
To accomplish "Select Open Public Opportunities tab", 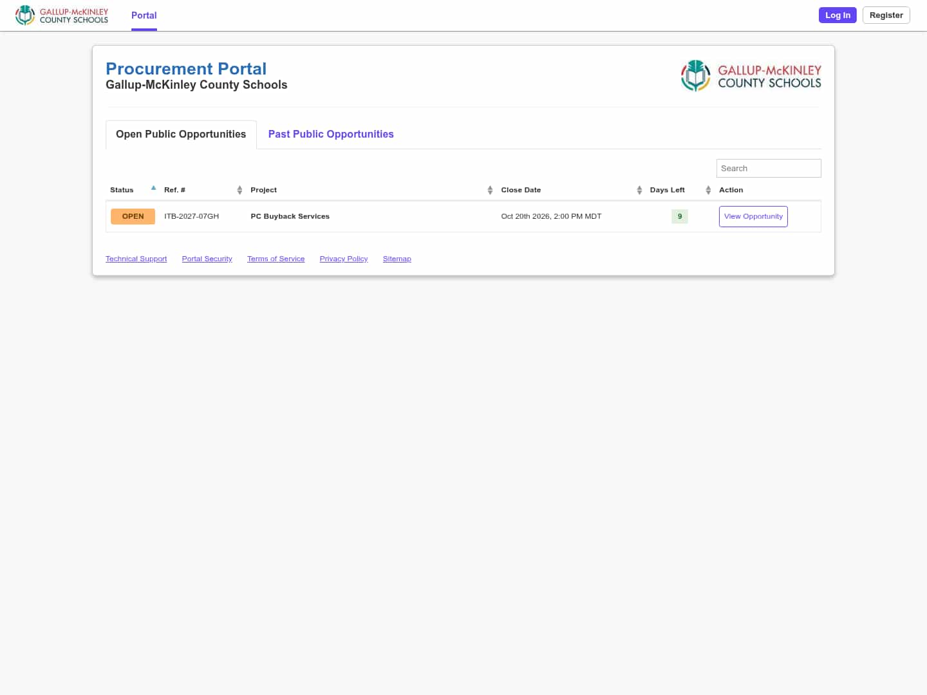I will coord(181,134).
